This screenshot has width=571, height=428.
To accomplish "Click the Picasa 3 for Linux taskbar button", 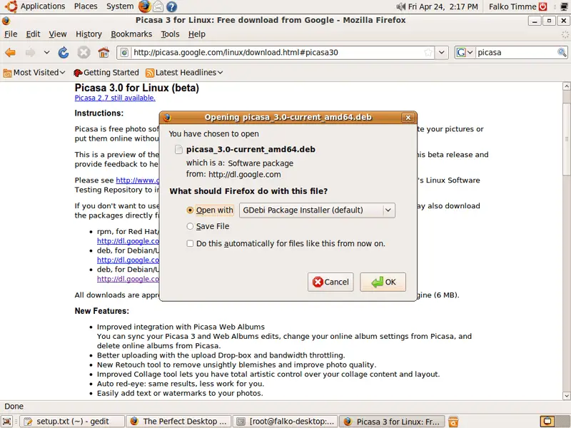I will pos(392,422).
